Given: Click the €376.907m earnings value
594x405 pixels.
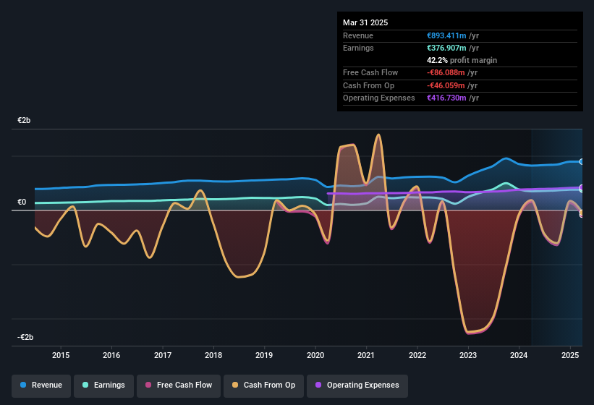Looking at the screenshot, I should tap(446, 48).
